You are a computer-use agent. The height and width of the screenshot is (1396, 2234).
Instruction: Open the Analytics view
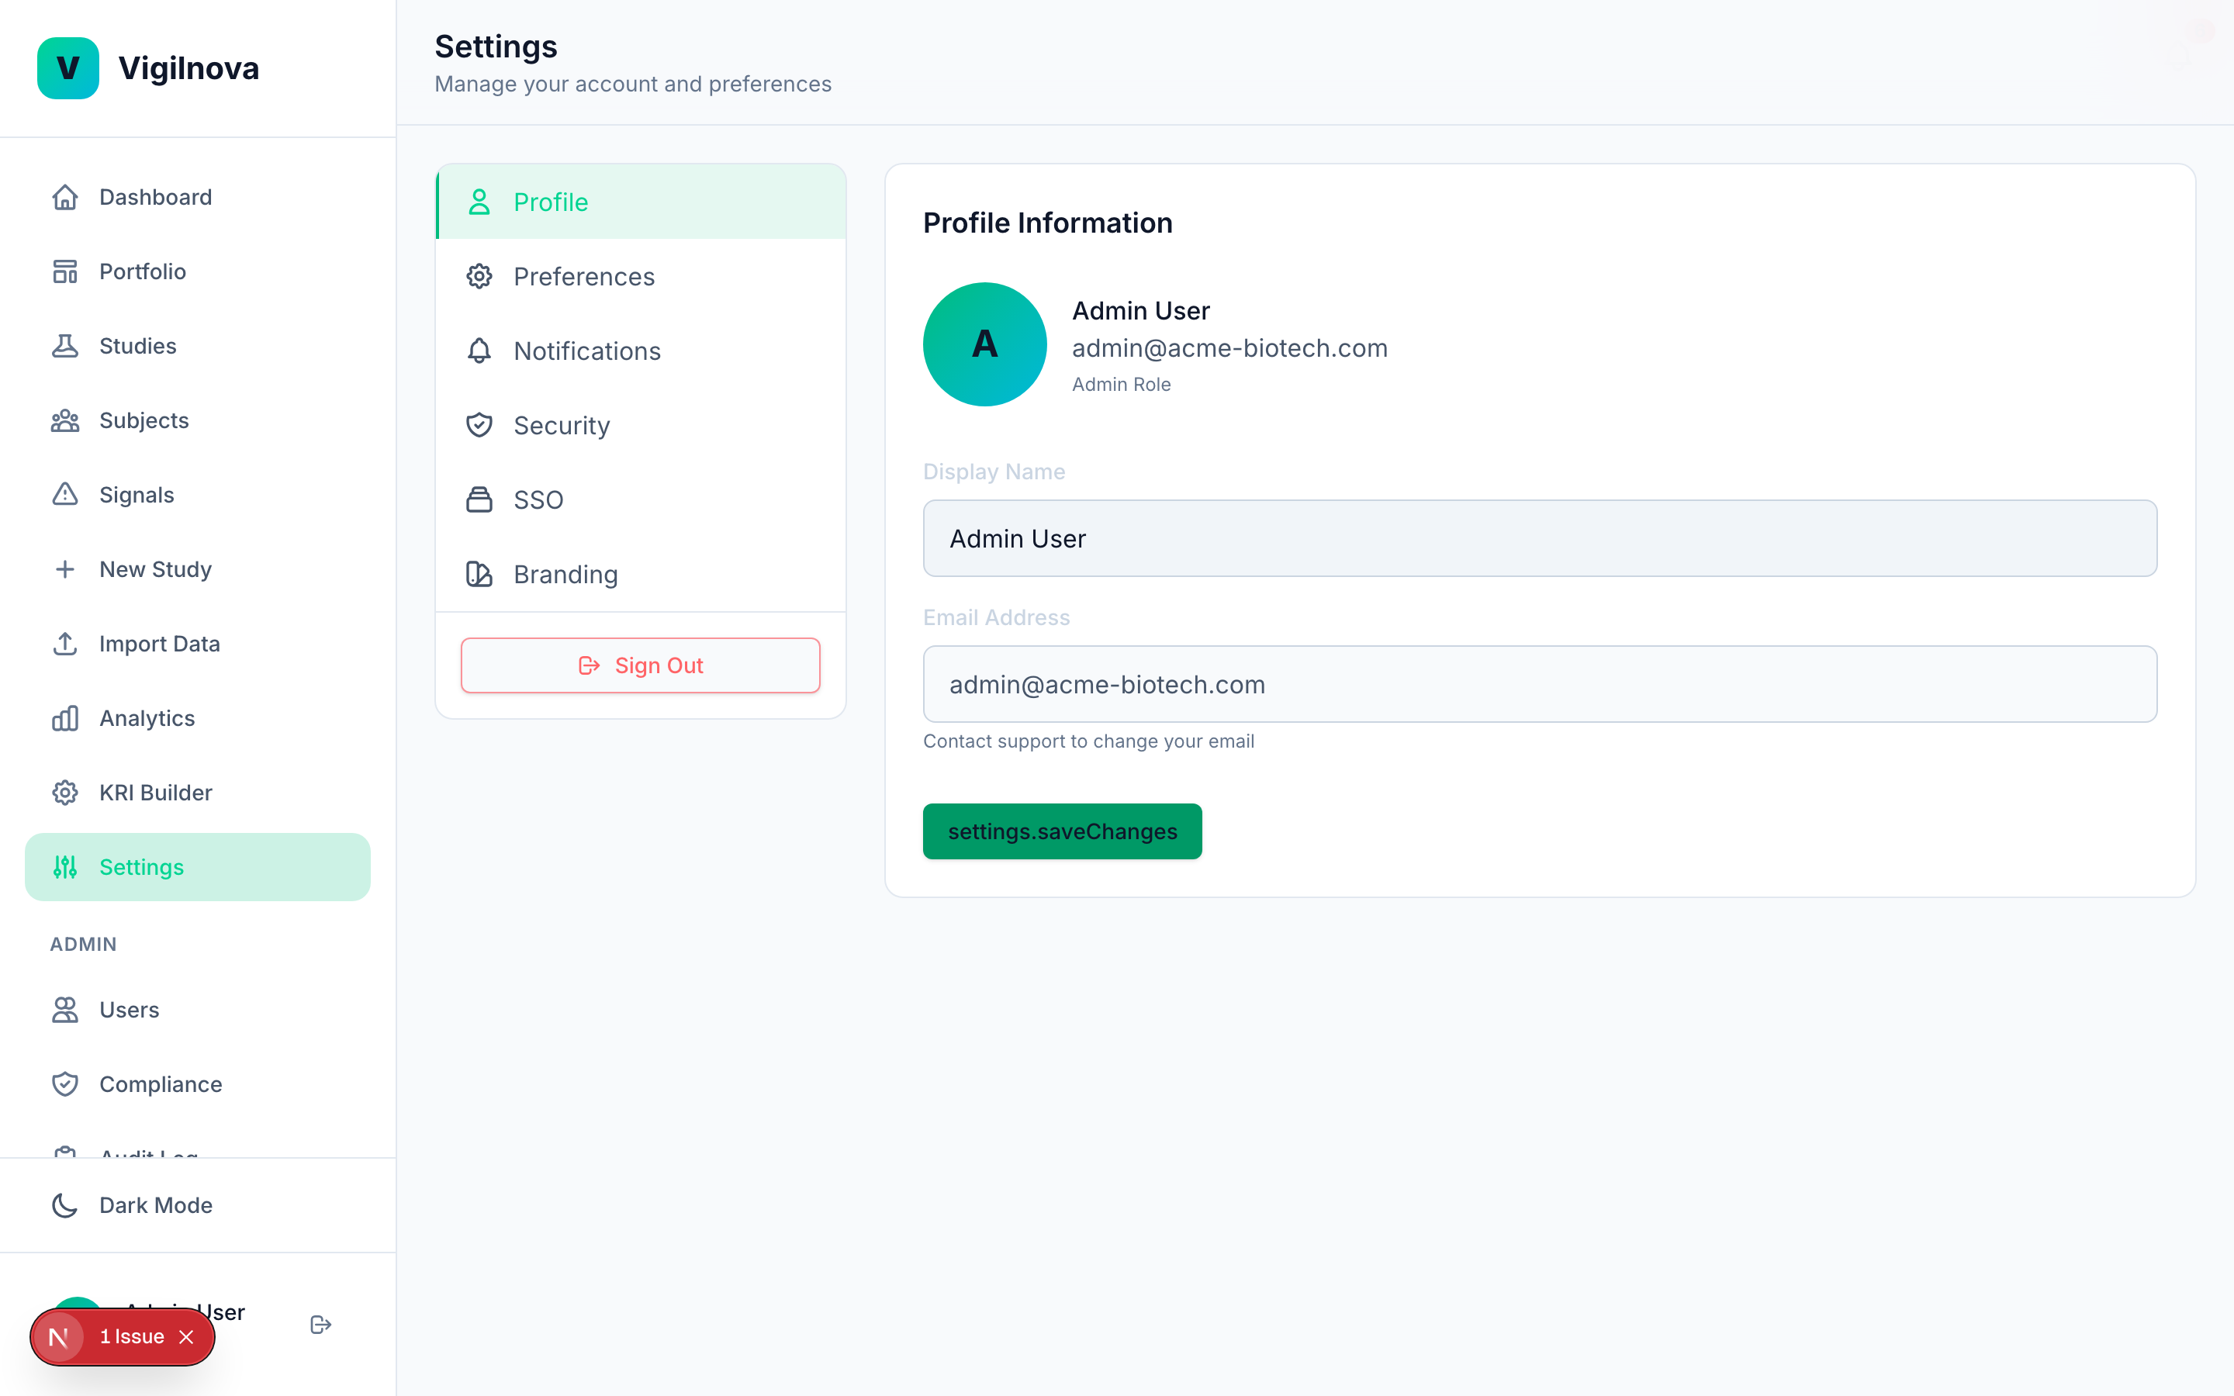[x=146, y=717]
